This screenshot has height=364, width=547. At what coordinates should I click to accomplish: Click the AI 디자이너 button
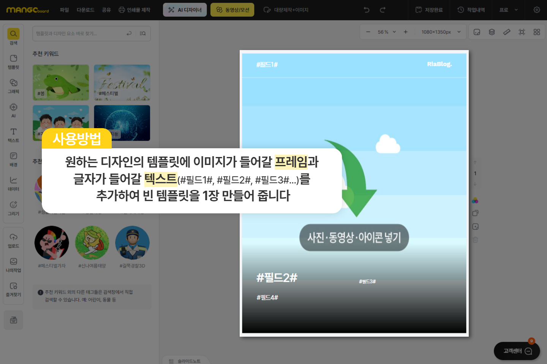click(x=185, y=10)
